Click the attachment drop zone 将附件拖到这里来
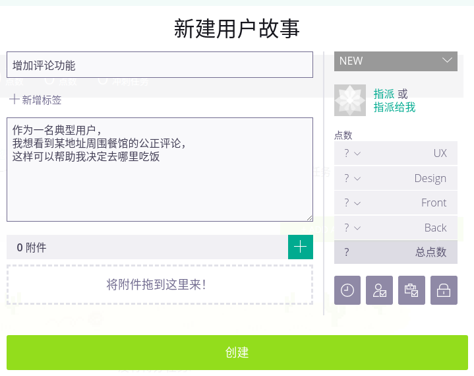The image size is (474, 376). (160, 285)
